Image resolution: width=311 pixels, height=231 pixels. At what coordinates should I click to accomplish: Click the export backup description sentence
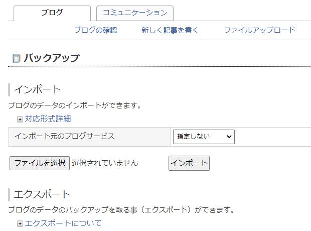[121, 209]
